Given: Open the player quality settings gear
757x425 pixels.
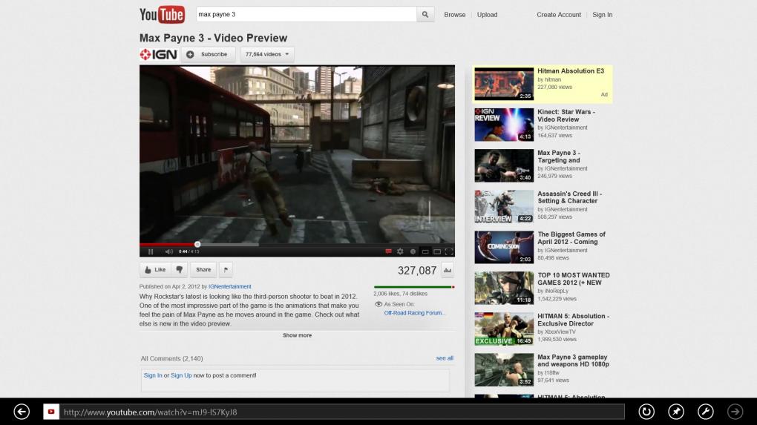Looking at the screenshot, I should (400, 251).
